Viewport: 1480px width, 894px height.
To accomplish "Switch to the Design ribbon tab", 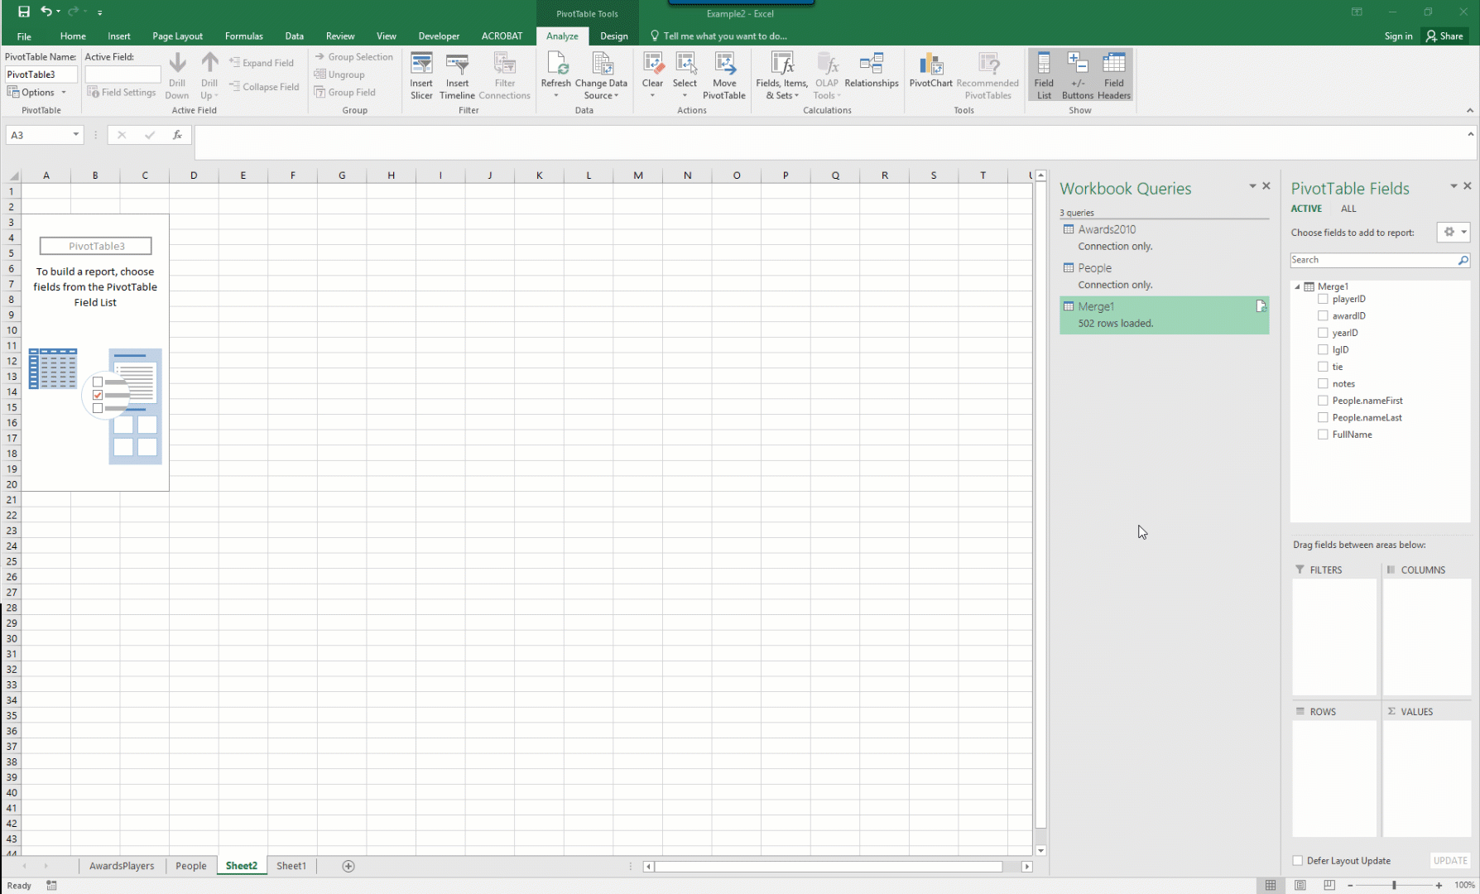I will [x=613, y=36].
